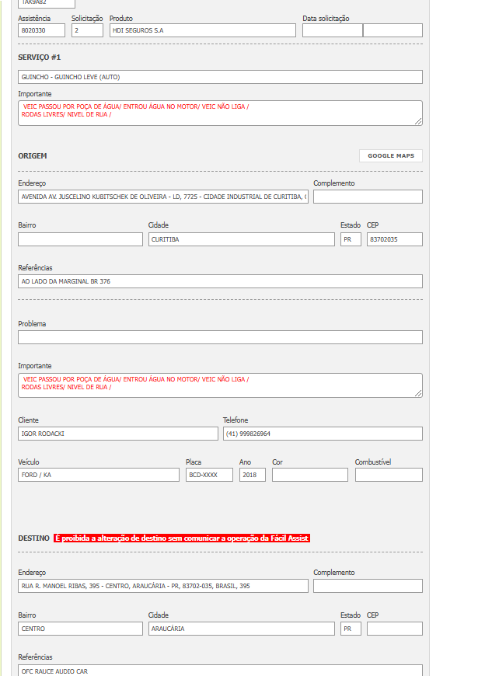The image size is (499, 676).
Task: Click the Veículo field FORD / KA
Action: [99, 475]
